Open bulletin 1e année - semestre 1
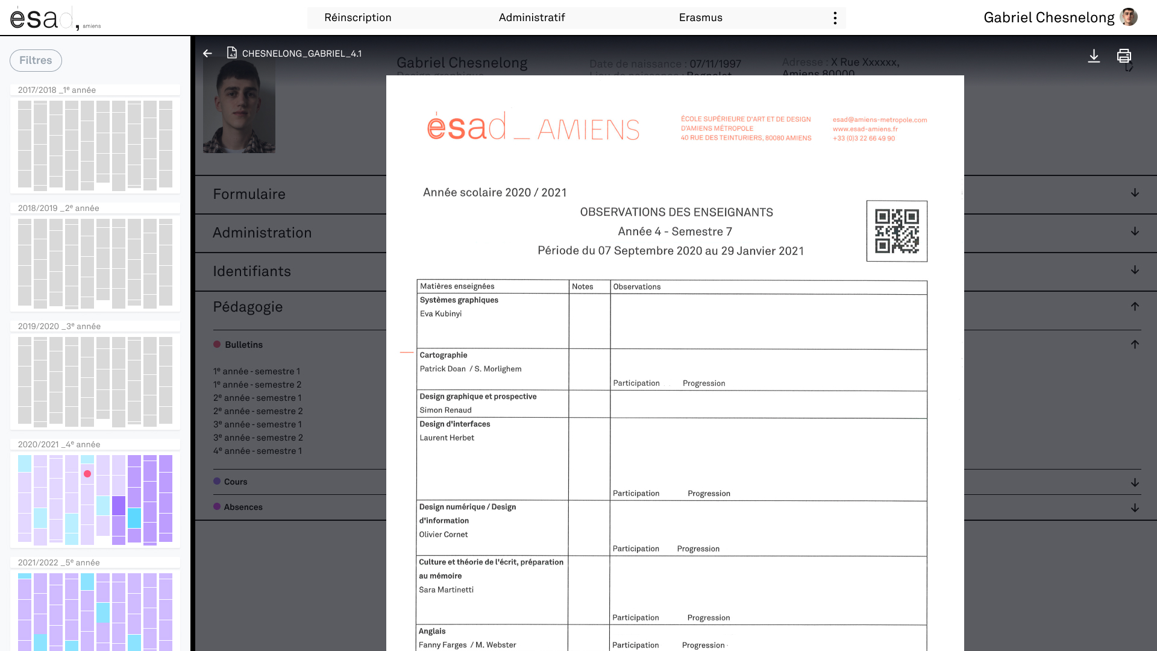Viewport: 1157px width, 651px height. coord(256,371)
